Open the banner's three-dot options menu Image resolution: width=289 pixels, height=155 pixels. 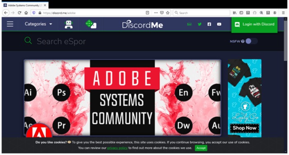click(x=218, y=64)
